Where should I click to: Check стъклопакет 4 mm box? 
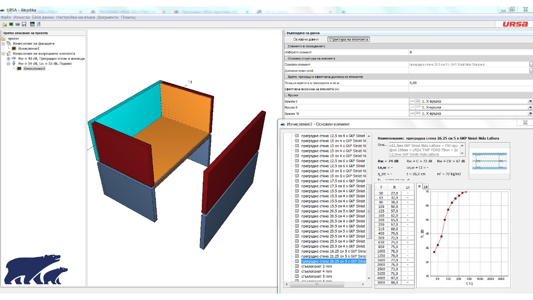coord(297,271)
